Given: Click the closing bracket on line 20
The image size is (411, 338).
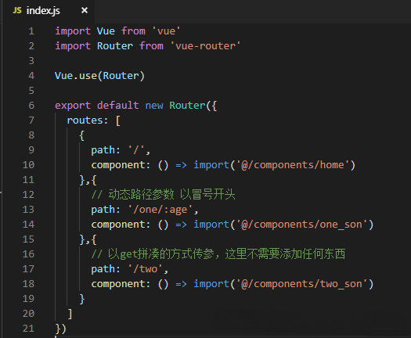Looking at the screenshot, I should pos(70,314).
